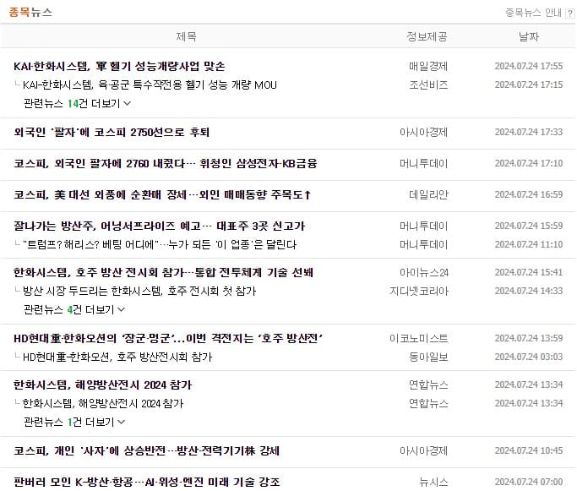Open article '판버러 모인 K-방산·항공…AI·위성·엔진 미래 기술 강조'
Screen dimensions: 577x491
tap(147, 483)
